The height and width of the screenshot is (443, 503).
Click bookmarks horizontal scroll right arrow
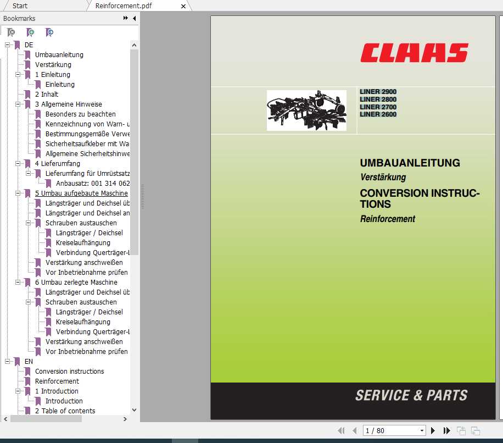[125, 419]
